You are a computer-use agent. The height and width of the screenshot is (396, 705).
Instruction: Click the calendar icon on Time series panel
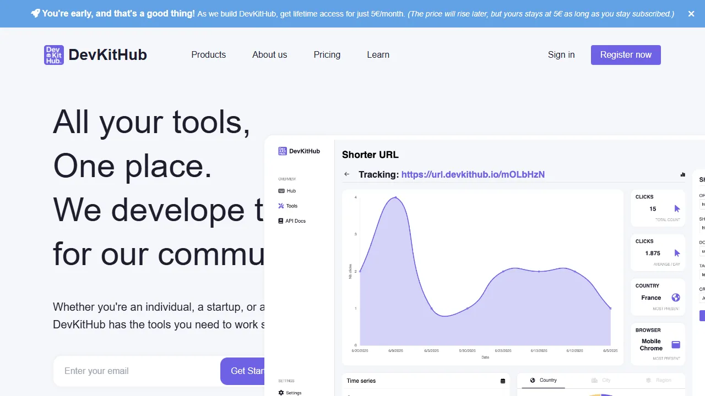pyautogui.click(x=502, y=380)
